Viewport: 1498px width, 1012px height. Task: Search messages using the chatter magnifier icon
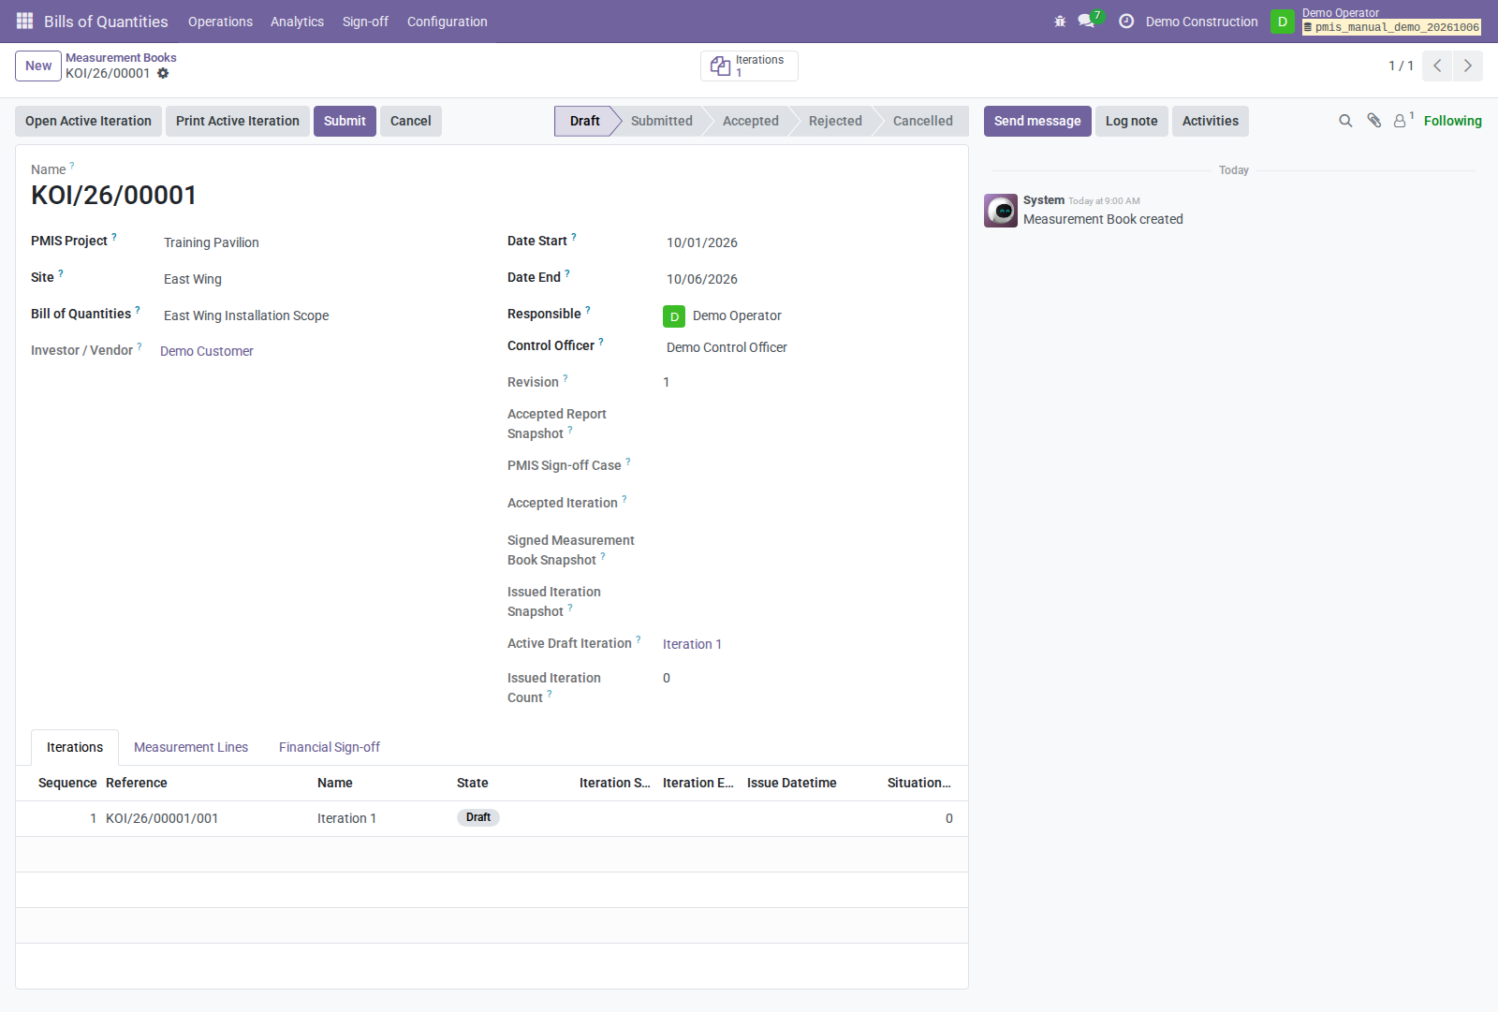click(1345, 121)
